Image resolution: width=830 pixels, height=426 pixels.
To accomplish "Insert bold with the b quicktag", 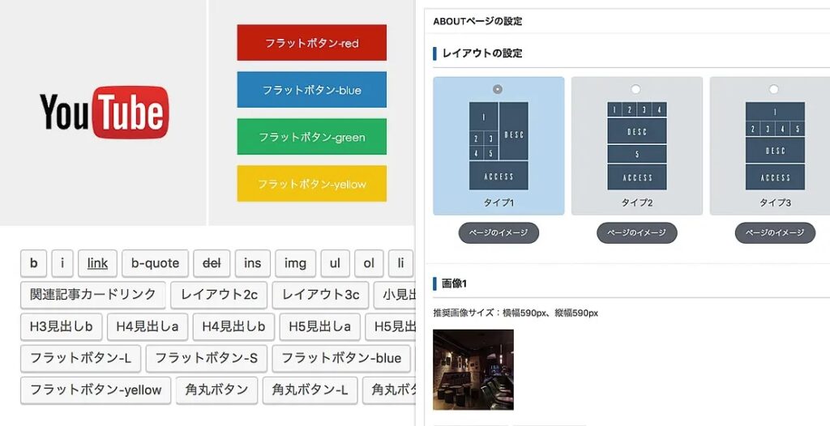I will 34,263.
